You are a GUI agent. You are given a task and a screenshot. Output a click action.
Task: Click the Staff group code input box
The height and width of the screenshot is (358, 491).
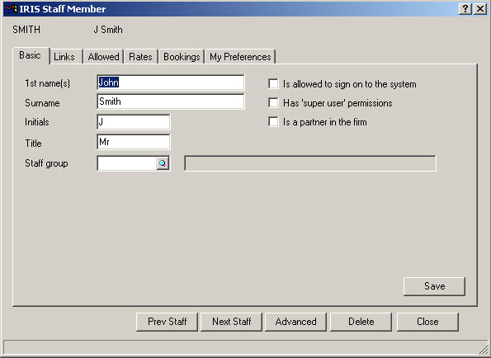pyautogui.click(x=127, y=163)
